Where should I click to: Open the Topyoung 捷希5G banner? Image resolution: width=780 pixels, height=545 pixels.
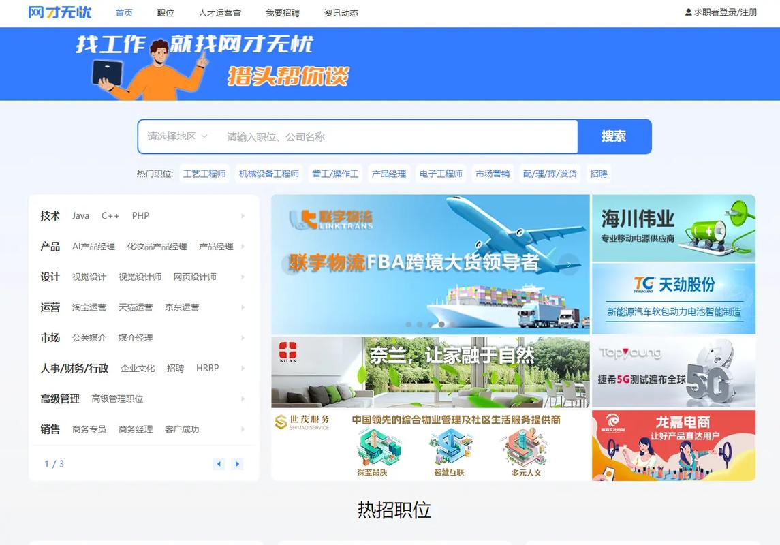tap(674, 372)
